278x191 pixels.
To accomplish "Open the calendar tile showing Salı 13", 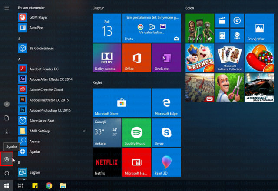I will tap(107, 28).
